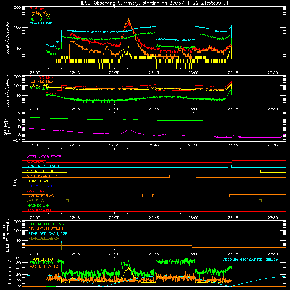
Task: Select the 6-12 keV legend label
Action: (x=39, y=12)
